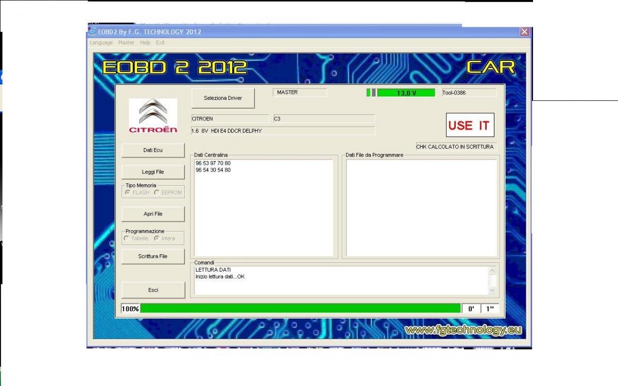Image resolution: width=618 pixels, height=386 pixels.
Task: Open the Language menu
Action: (x=101, y=43)
